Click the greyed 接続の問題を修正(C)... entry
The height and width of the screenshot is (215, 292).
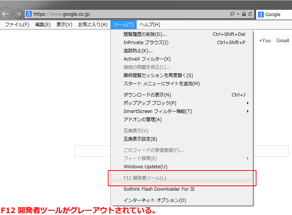point(182,67)
